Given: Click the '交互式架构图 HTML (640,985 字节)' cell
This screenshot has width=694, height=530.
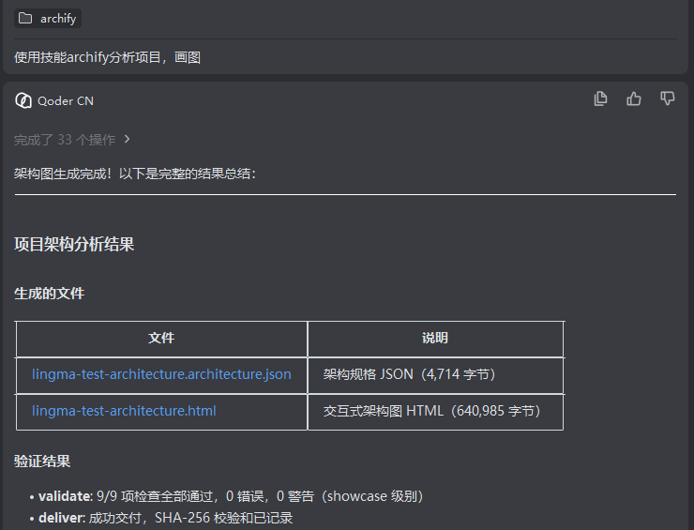Looking at the screenshot, I should click(435, 412).
